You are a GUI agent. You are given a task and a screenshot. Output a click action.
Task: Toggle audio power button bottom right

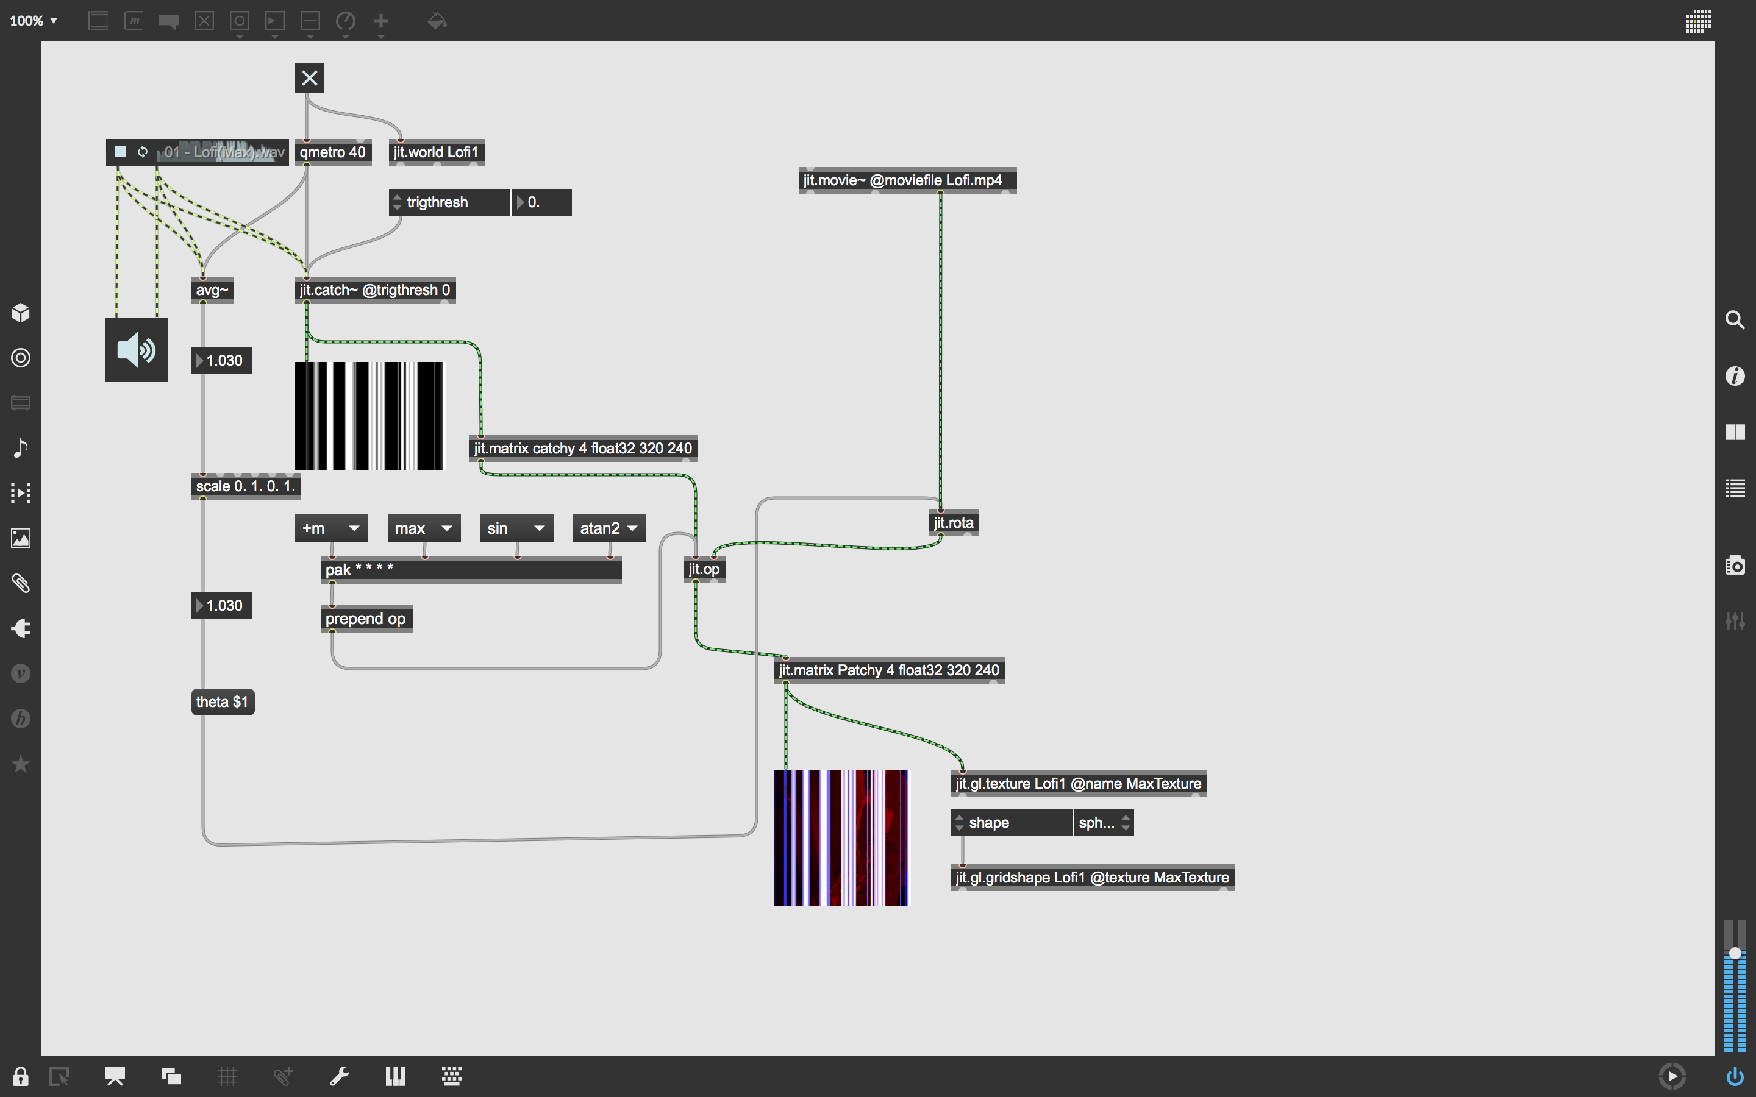[1735, 1076]
